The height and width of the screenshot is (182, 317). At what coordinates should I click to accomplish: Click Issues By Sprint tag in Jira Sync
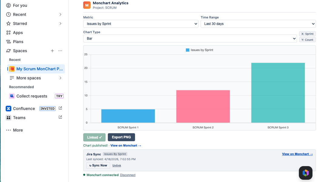click(115, 154)
